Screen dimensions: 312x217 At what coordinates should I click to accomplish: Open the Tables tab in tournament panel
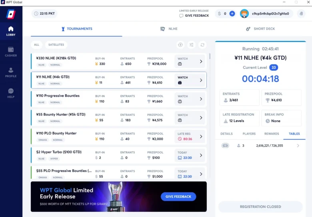[294, 134]
